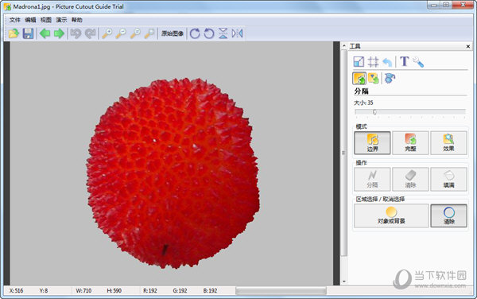Screen dimensions: 477x299
Task: Open a file with the folder icon
Action: [x=14, y=33]
